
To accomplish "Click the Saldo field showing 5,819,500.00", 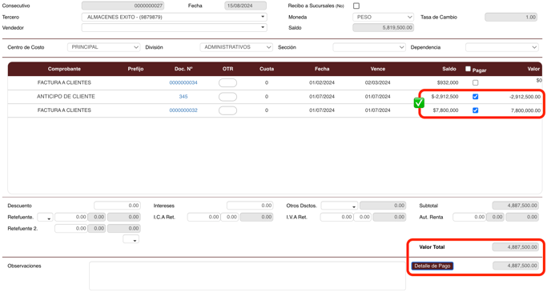I will click(383, 27).
